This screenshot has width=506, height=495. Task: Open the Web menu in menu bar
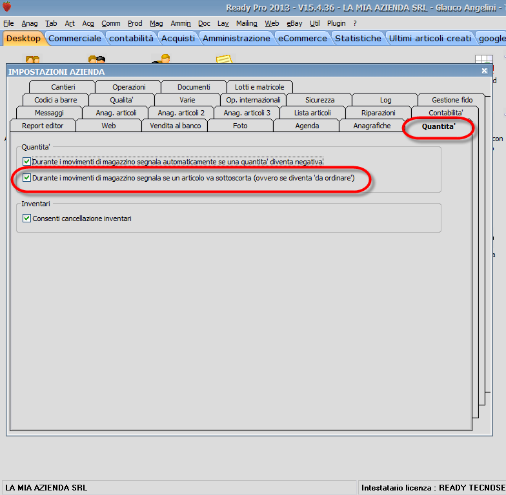pyautogui.click(x=272, y=23)
